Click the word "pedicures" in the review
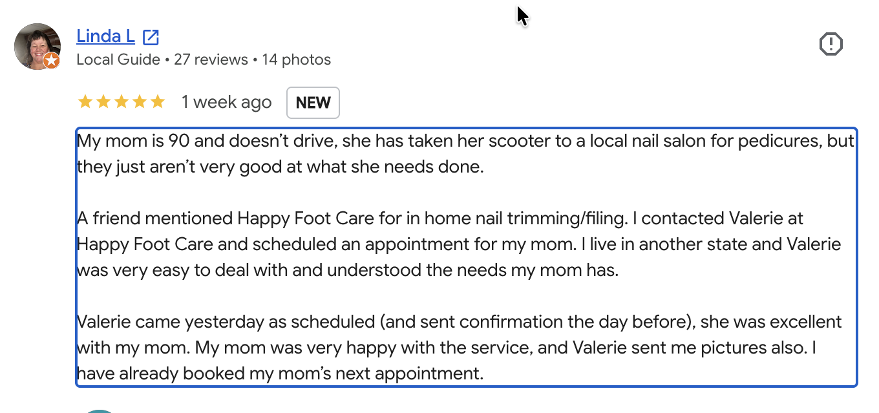Image resolution: width=879 pixels, height=413 pixels. tap(782, 141)
